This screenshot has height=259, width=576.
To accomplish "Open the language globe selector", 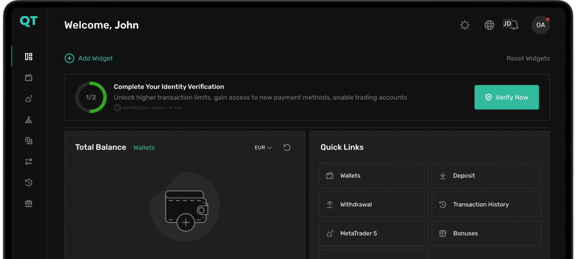I will [489, 25].
